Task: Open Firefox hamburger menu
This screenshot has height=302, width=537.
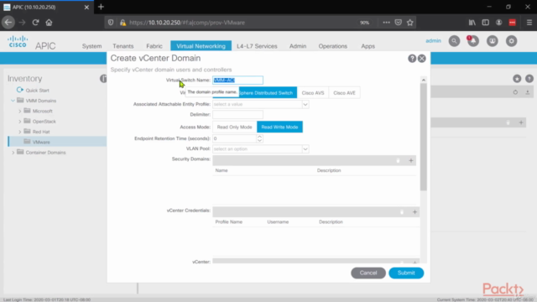Action: 529,23
